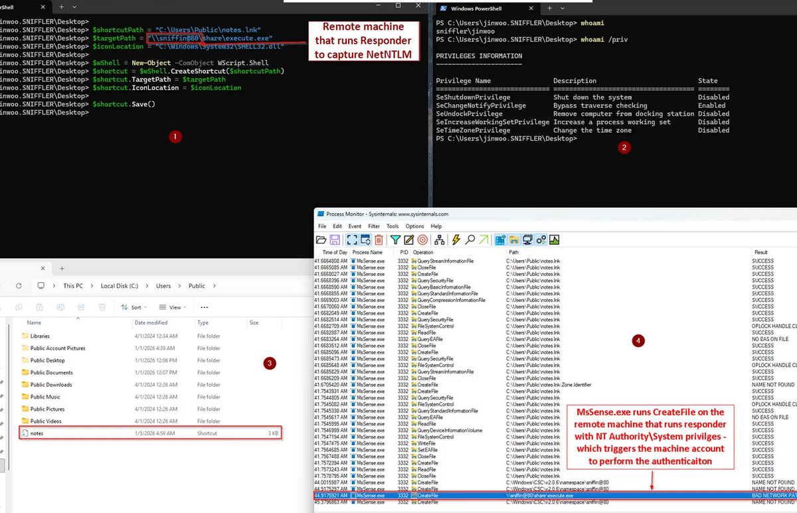Open the Event menu in Process Monitor
797x513 pixels.
[x=355, y=226]
